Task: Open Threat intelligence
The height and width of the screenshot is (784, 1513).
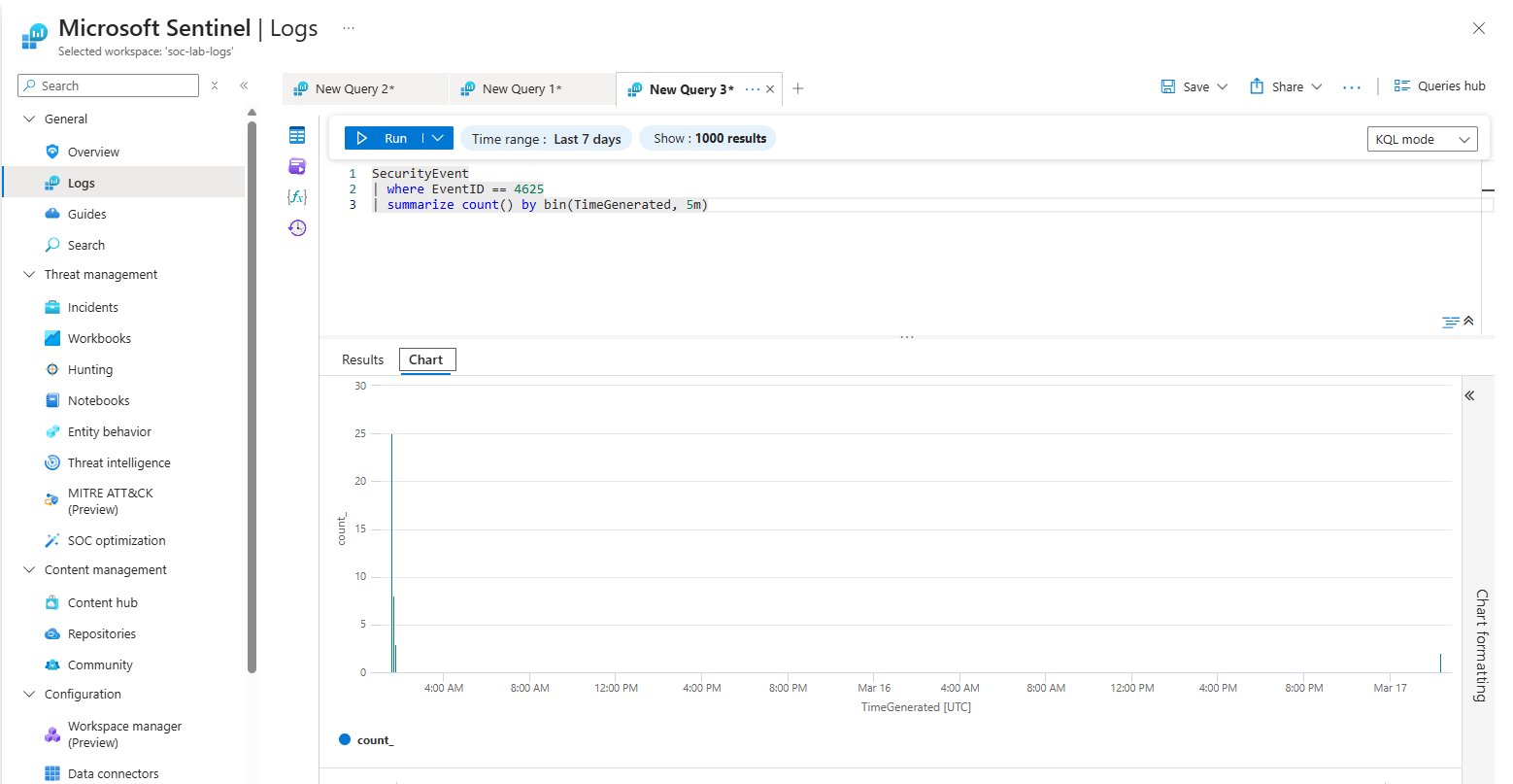Action: coord(118,462)
